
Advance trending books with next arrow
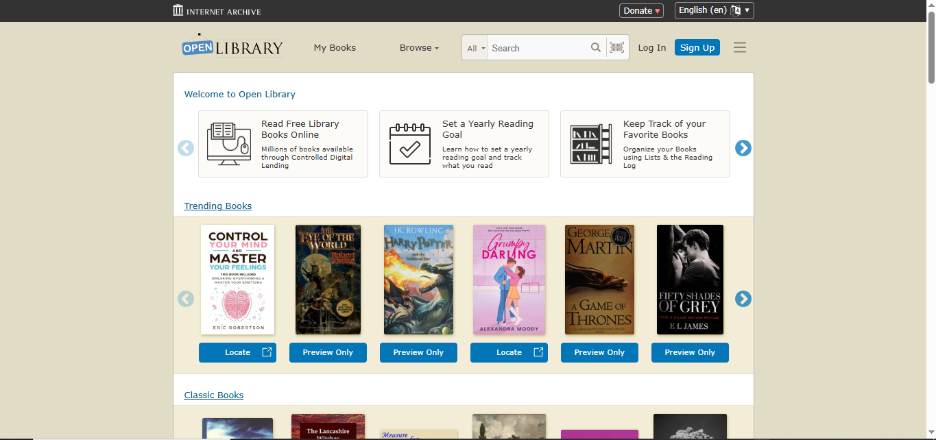click(x=743, y=299)
